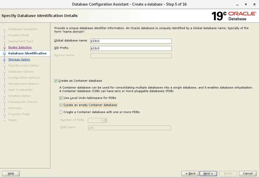Viewport: 259px width, 178px height.
Task: Open the Storage Option step
Action: [19, 59]
